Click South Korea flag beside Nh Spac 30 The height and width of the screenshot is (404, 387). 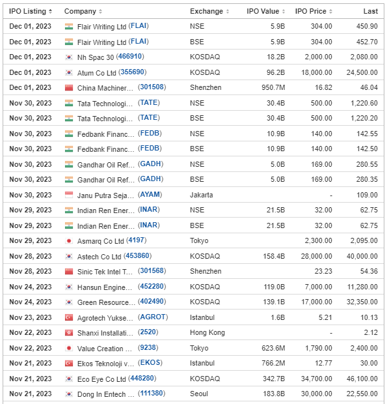69,57
